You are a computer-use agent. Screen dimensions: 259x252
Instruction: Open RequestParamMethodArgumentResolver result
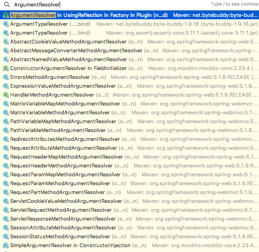(129, 183)
